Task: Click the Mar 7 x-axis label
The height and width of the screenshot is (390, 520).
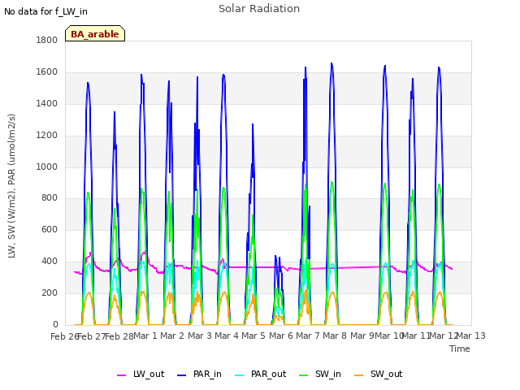Action: click(308, 336)
